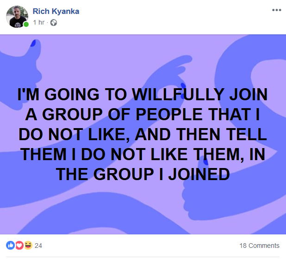
Task: Open the 18 Comments link
Action: pyautogui.click(x=259, y=246)
